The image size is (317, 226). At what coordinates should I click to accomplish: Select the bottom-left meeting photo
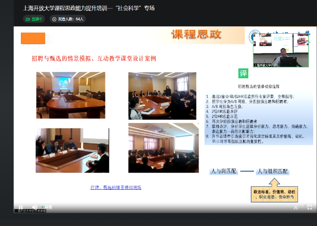(x=72, y=150)
